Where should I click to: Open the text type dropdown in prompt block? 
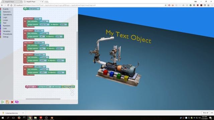pyautogui.click(x=49, y=87)
